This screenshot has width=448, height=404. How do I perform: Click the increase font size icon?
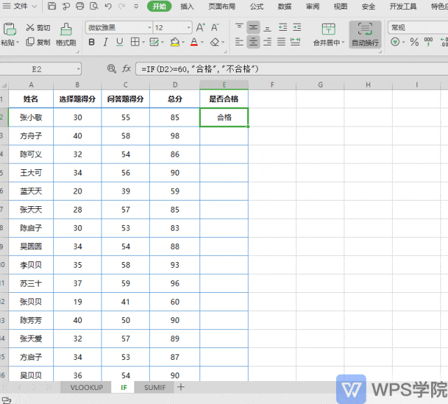pyautogui.click(x=200, y=27)
